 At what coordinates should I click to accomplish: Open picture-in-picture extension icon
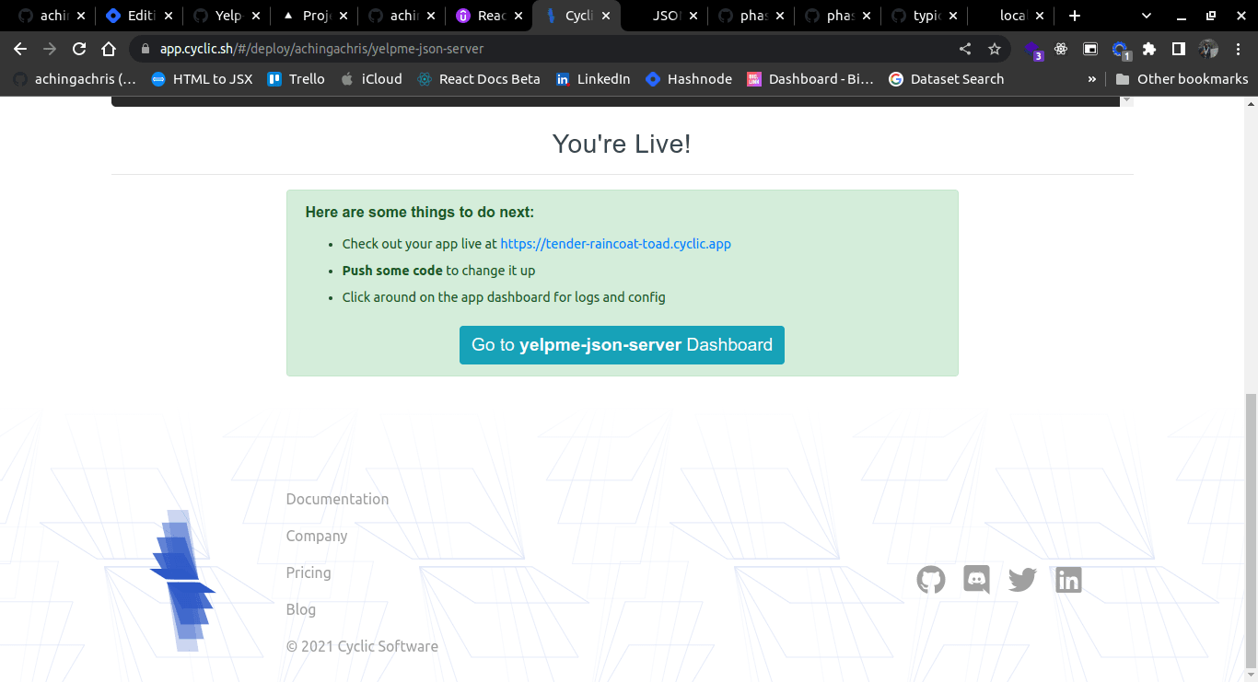(1090, 49)
